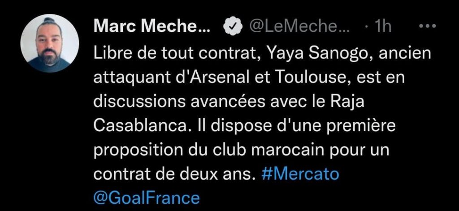Click the @LeMeche handle
Viewport: 459px width, 211px height.
point(299,27)
